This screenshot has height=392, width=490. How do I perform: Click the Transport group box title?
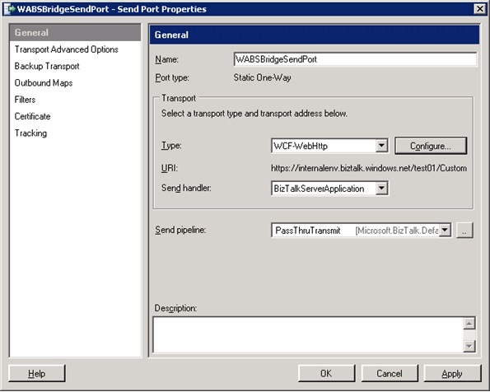tap(179, 98)
